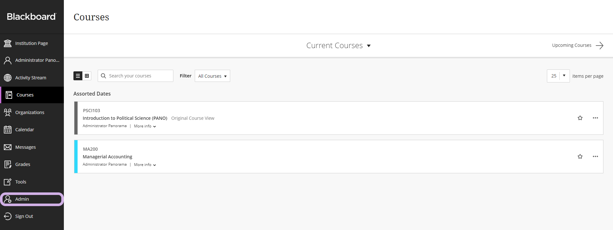
Task: Favorite the PSCI103 course with star
Action: tap(580, 118)
